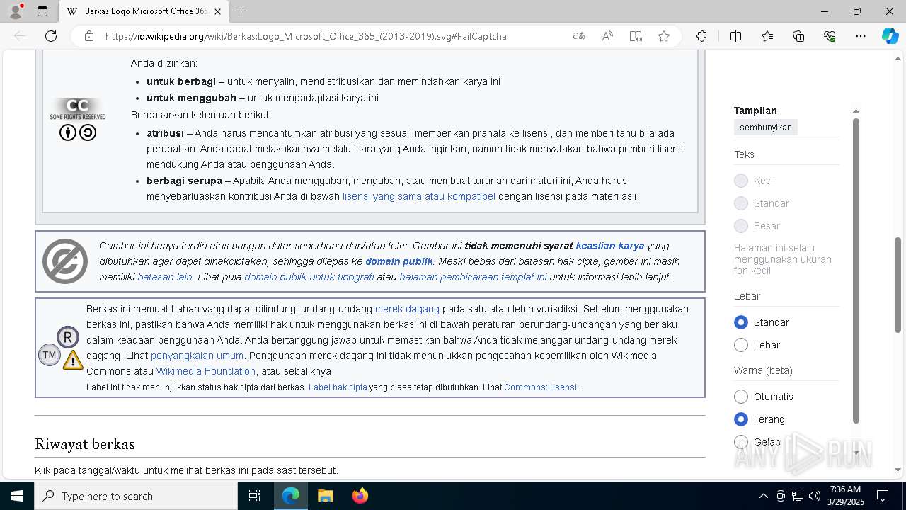Select Kecil text size

pyautogui.click(x=741, y=181)
